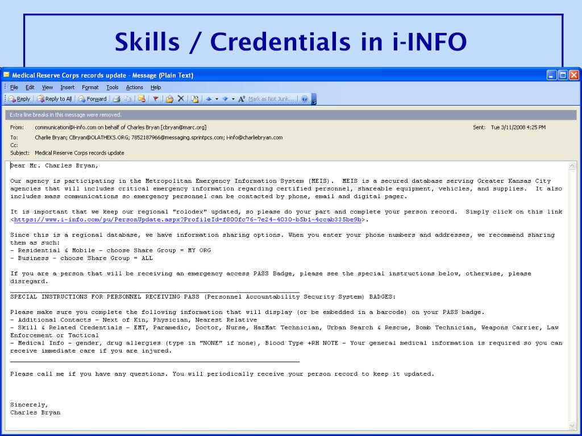
Task: Delete the message with X icon
Action: tap(181, 99)
